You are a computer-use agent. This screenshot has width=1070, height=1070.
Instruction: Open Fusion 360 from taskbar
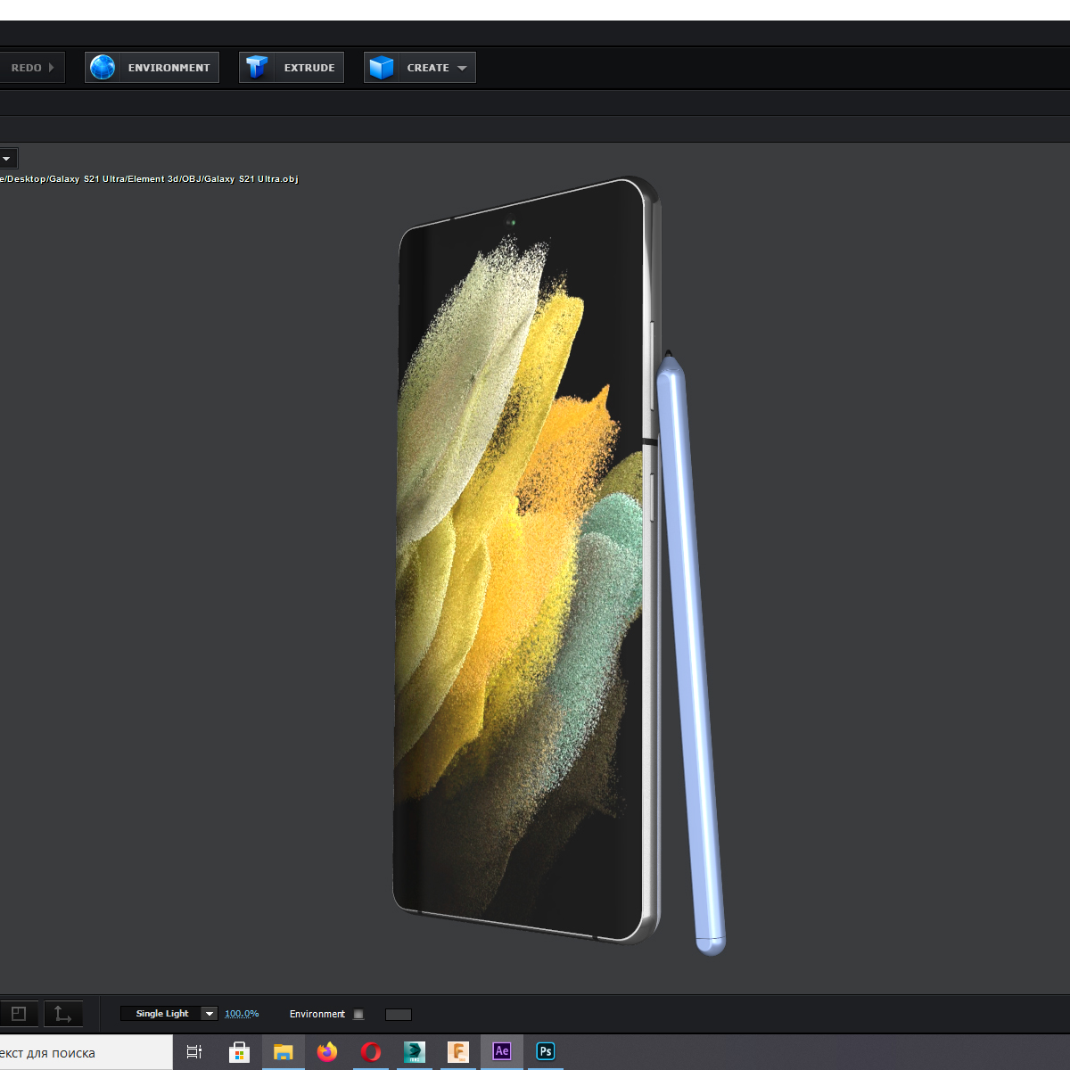(x=458, y=1052)
